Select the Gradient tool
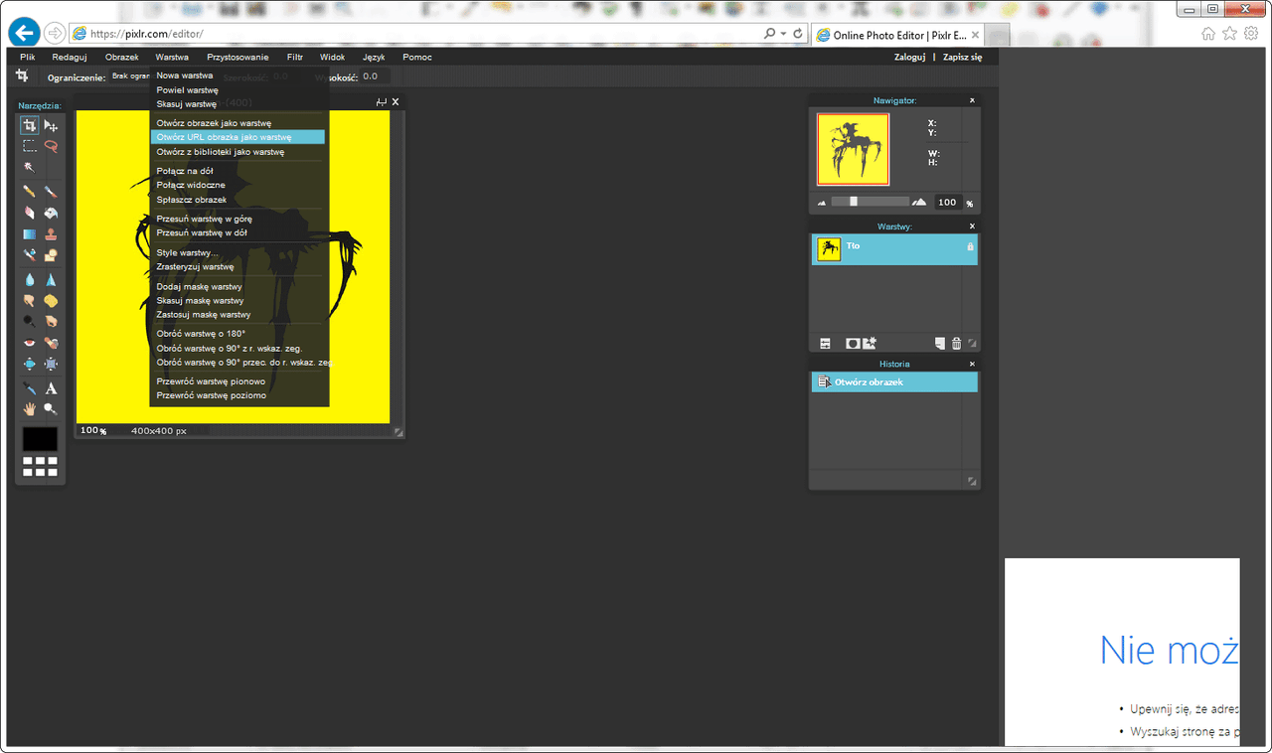 (x=30, y=234)
